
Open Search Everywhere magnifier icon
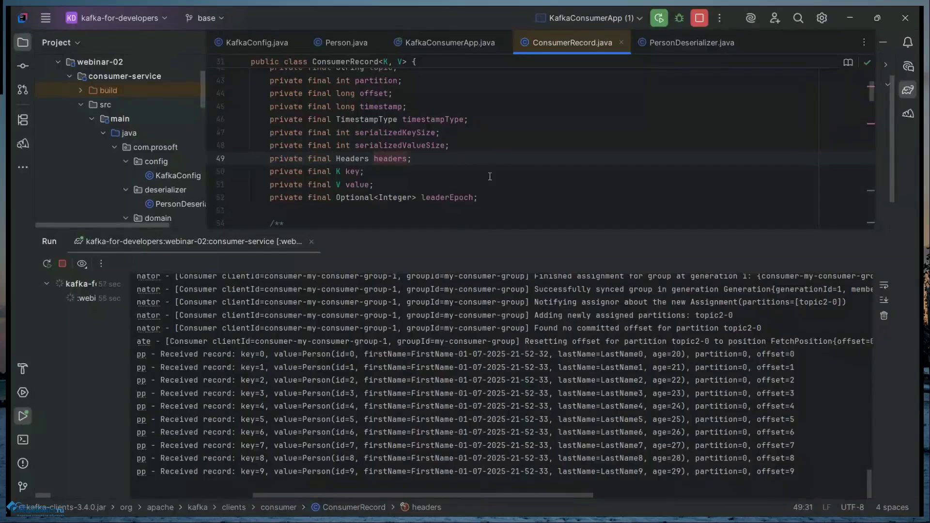click(798, 18)
